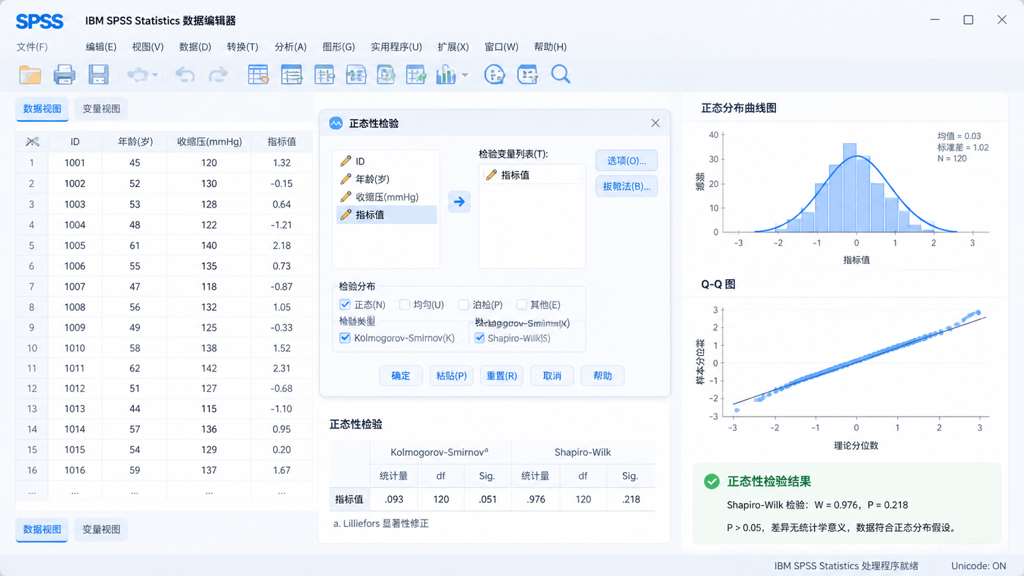This screenshot has height=576, width=1024.
Task: Click the dialog 帮助 button
Action: coord(603,376)
